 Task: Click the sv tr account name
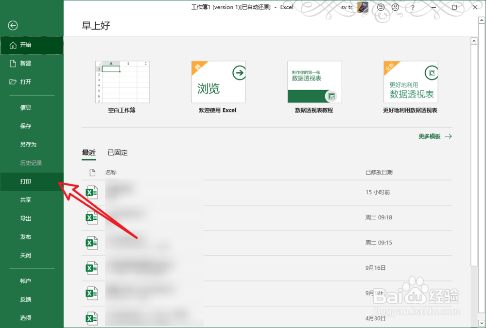pyautogui.click(x=347, y=7)
